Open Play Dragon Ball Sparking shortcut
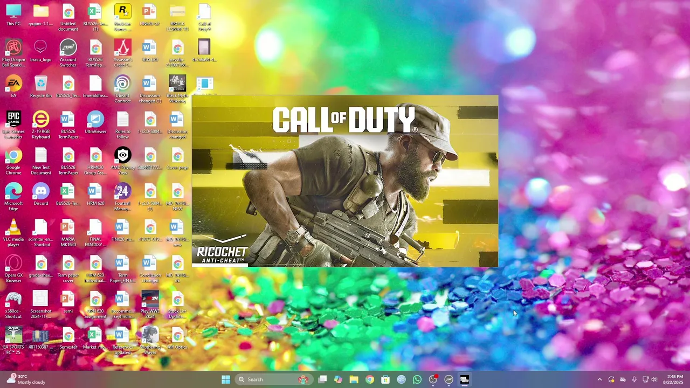The height and width of the screenshot is (388, 690). pos(13,54)
